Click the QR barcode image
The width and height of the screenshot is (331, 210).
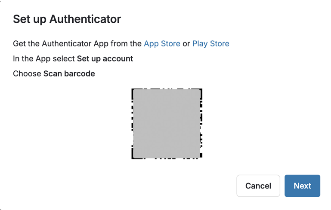tap(167, 124)
